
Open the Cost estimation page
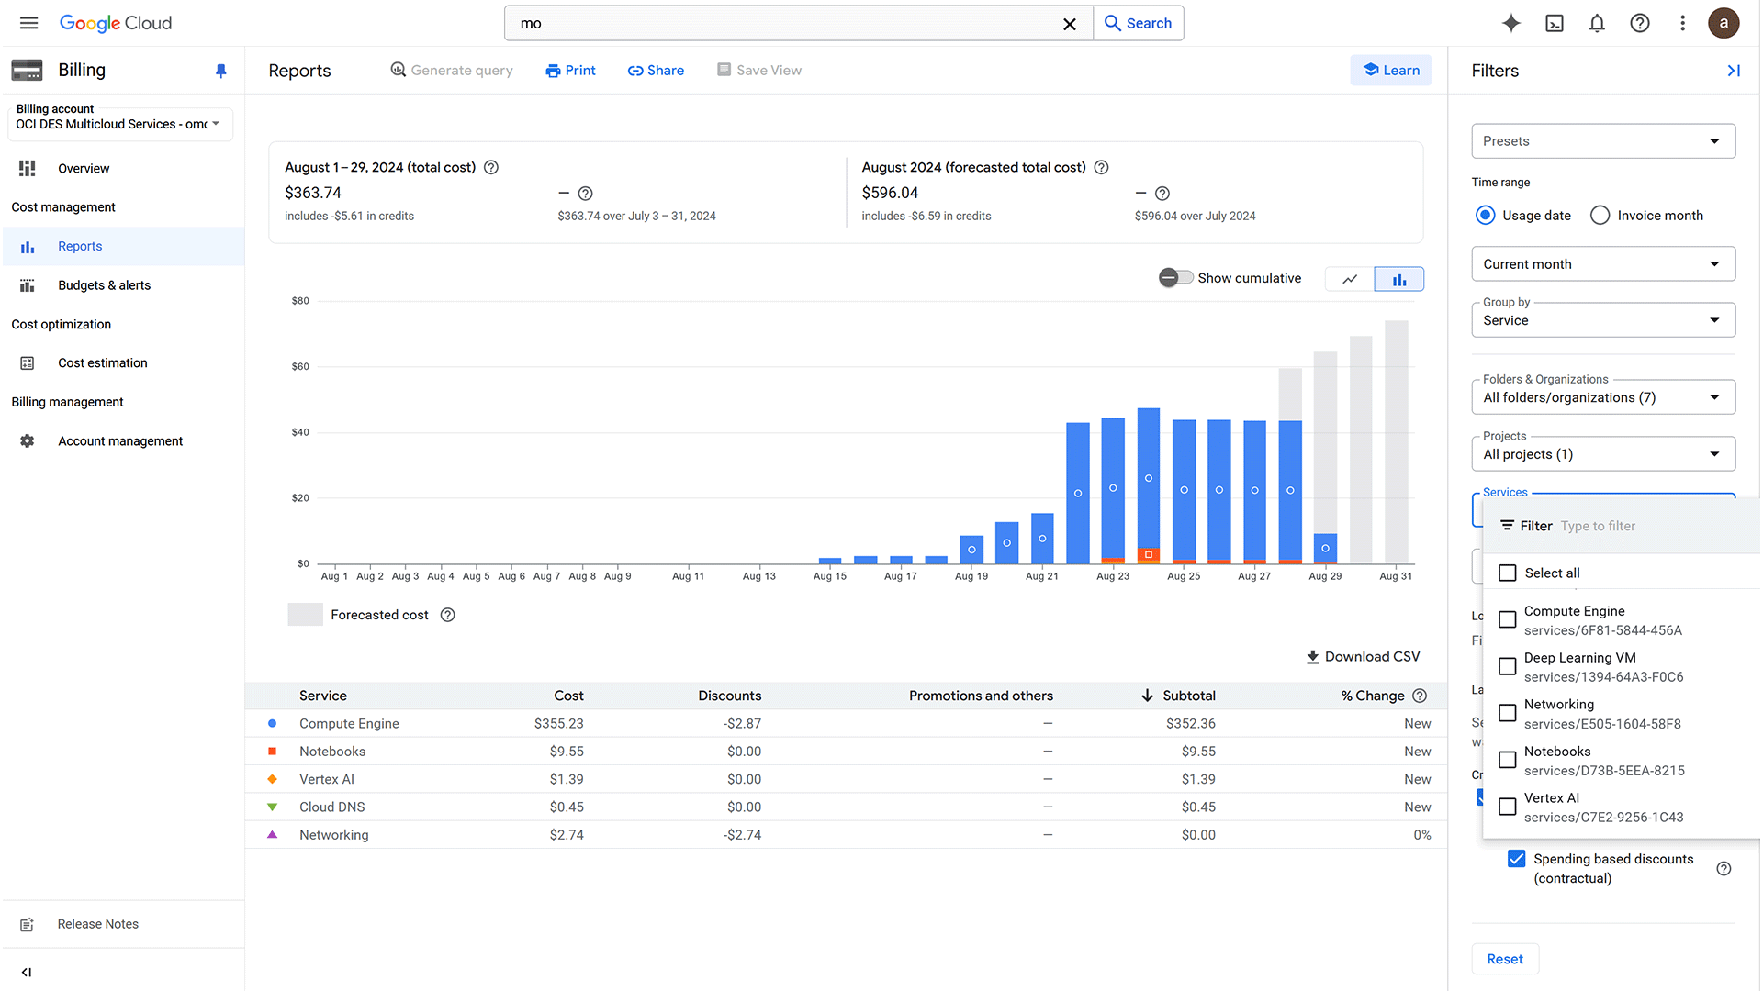pyautogui.click(x=102, y=362)
